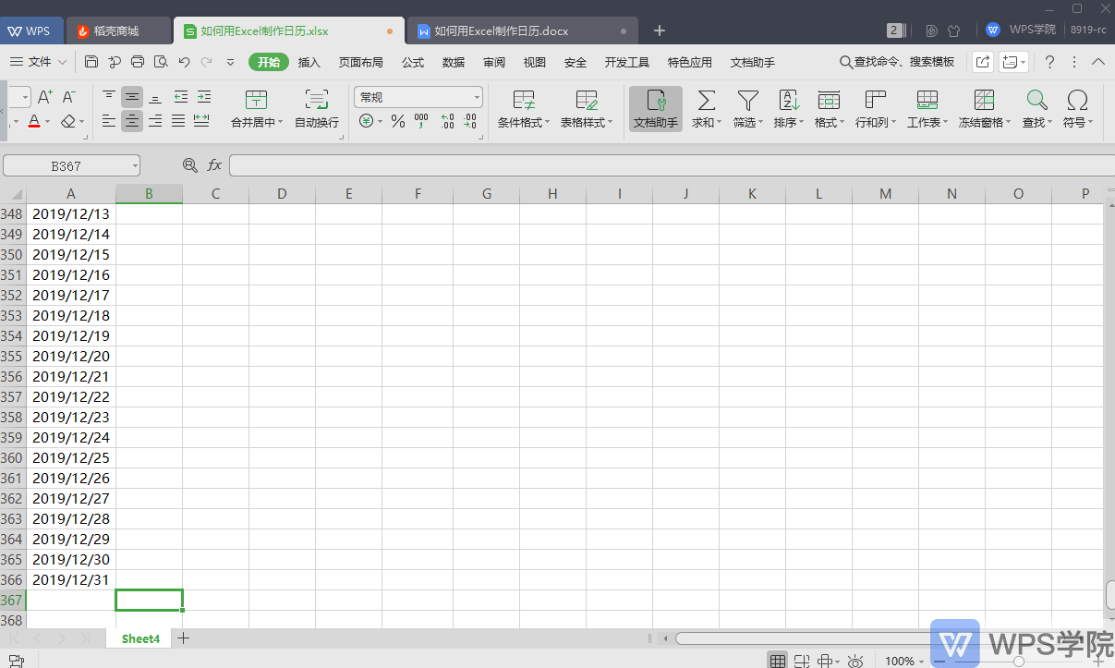Image resolution: width=1115 pixels, height=668 pixels.
Task: Decrease font size with A- icon
Action: (69, 96)
